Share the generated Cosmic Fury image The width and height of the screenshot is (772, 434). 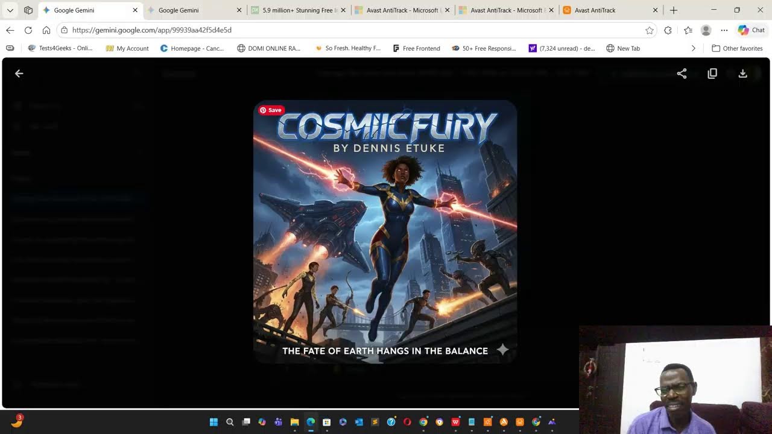click(x=682, y=74)
